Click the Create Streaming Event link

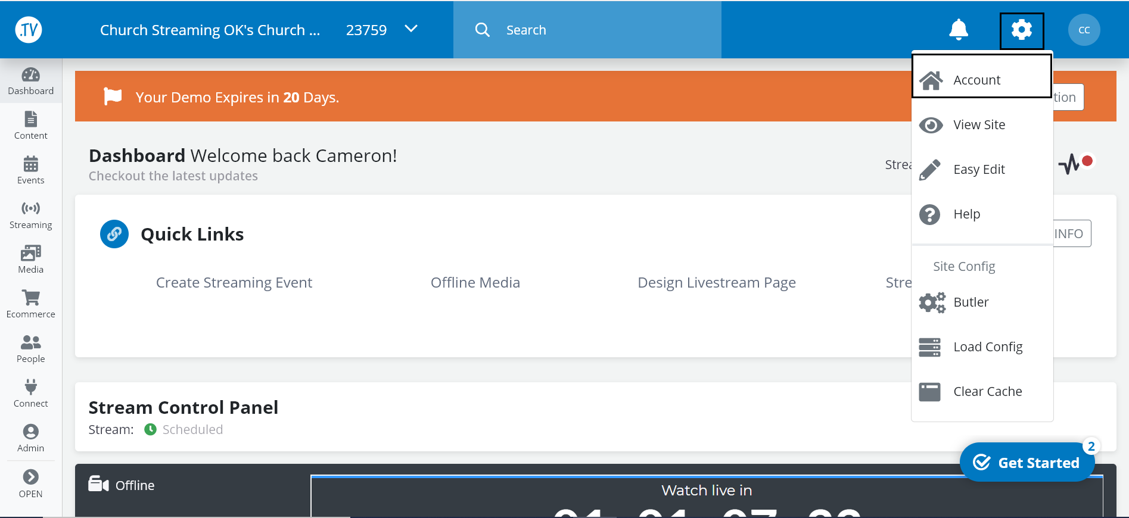[x=234, y=283]
